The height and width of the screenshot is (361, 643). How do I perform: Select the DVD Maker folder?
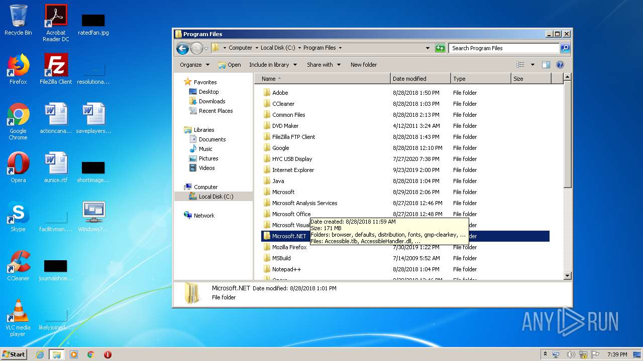(285, 126)
